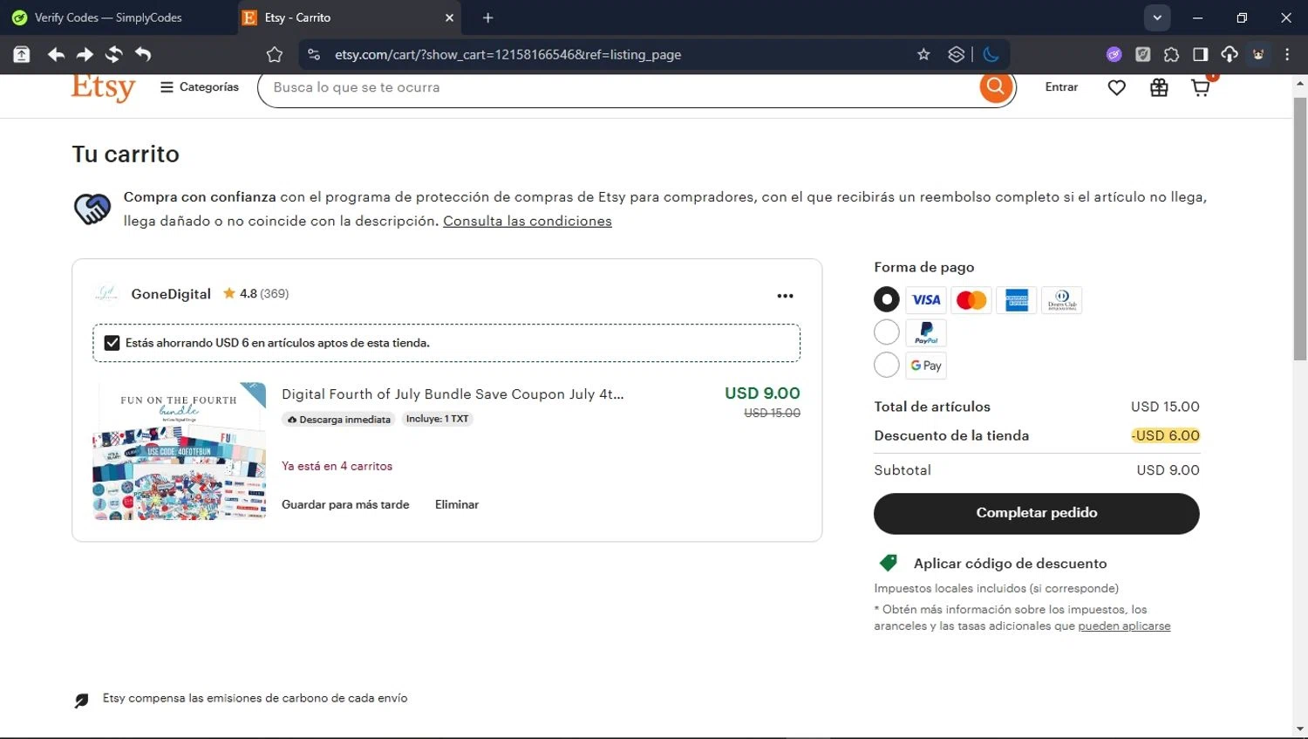Click the scrollbar down arrow

1300,729
